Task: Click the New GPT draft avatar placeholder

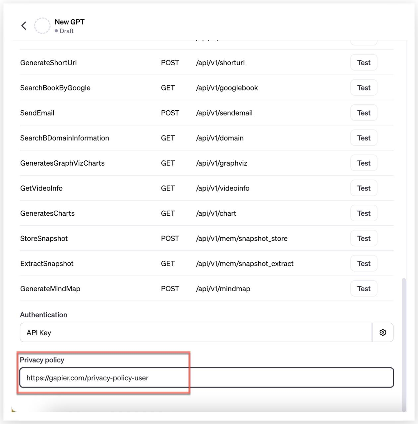Action: pyautogui.click(x=42, y=26)
